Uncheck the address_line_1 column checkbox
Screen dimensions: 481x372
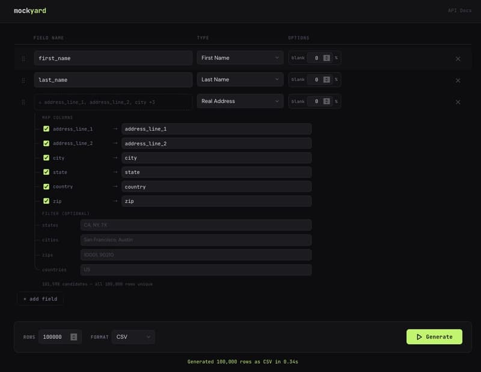46,129
